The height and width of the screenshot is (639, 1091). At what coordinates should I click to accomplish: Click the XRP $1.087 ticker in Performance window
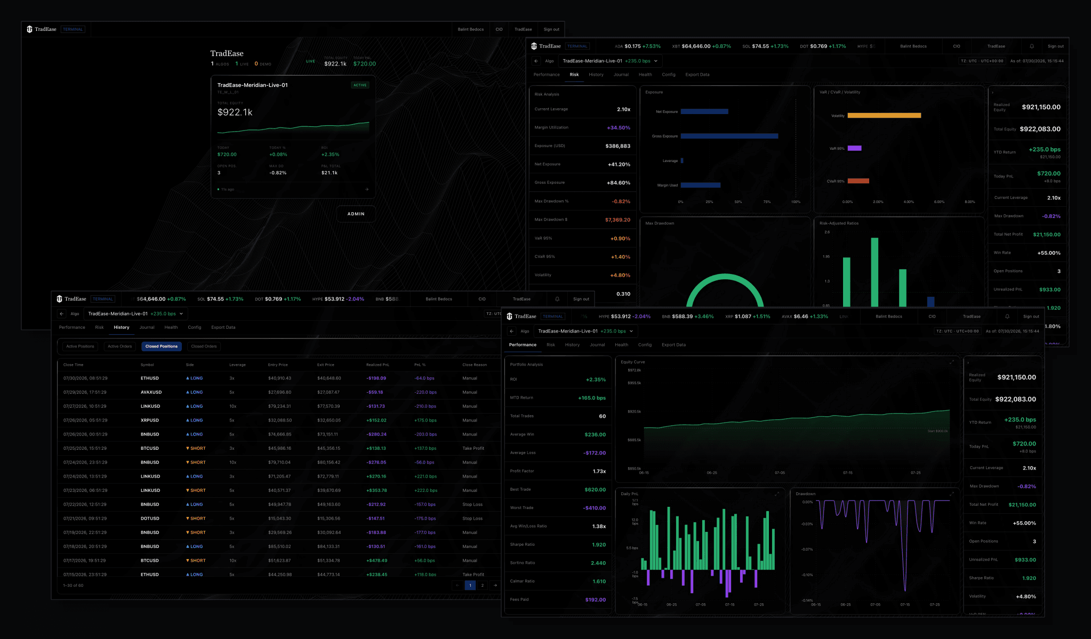tap(748, 317)
